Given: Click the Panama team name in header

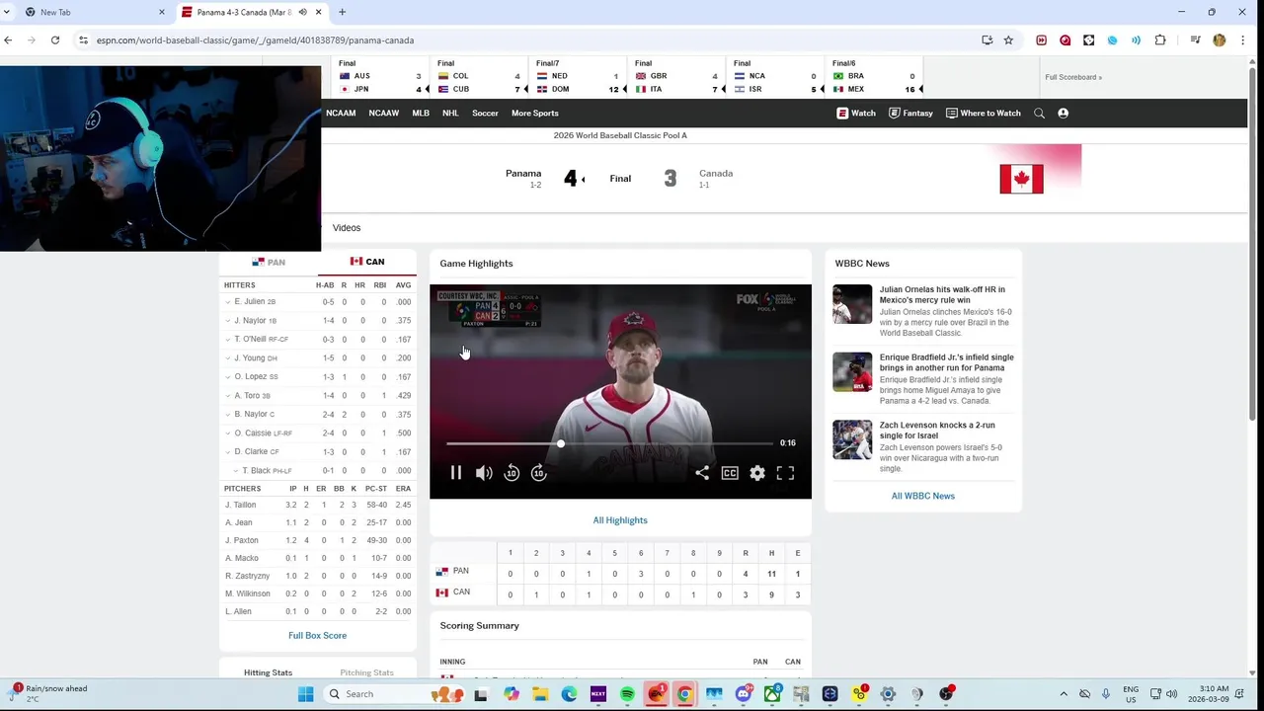Looking at the screenshot, I should coord(523,173).
